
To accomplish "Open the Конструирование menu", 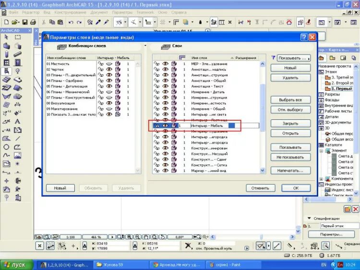I will click(x=70, y=12).
